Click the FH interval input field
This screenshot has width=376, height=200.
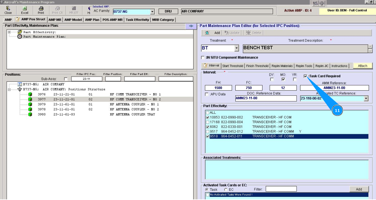pos(218,88)
